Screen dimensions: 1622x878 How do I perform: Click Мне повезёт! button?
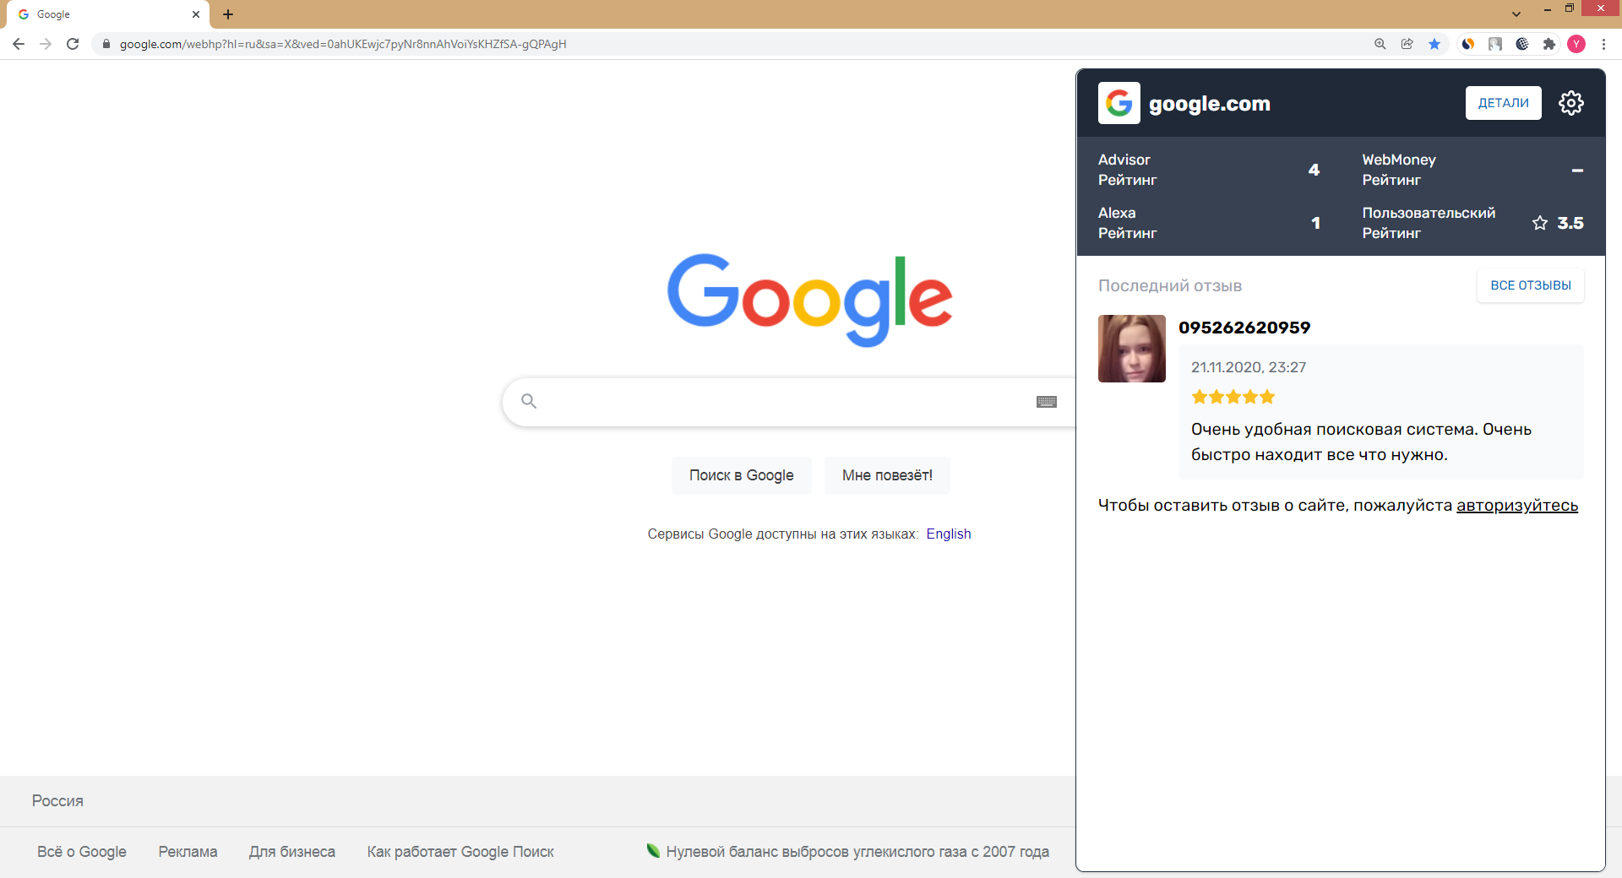coord(887,475)
